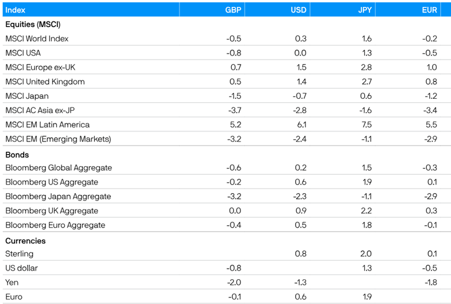451x304 pixels.
Task: Select the MSCI Europe ex-UK row label
Action: point(40,67)
